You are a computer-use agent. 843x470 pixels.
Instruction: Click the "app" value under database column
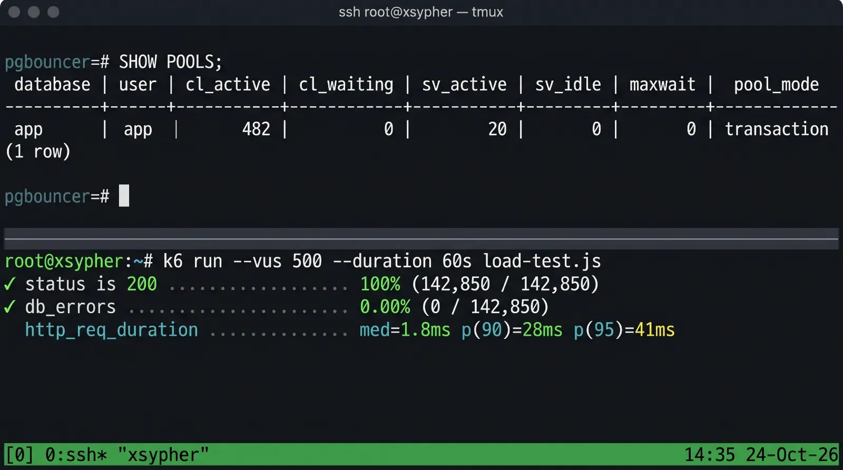click(x=28, y=129)
